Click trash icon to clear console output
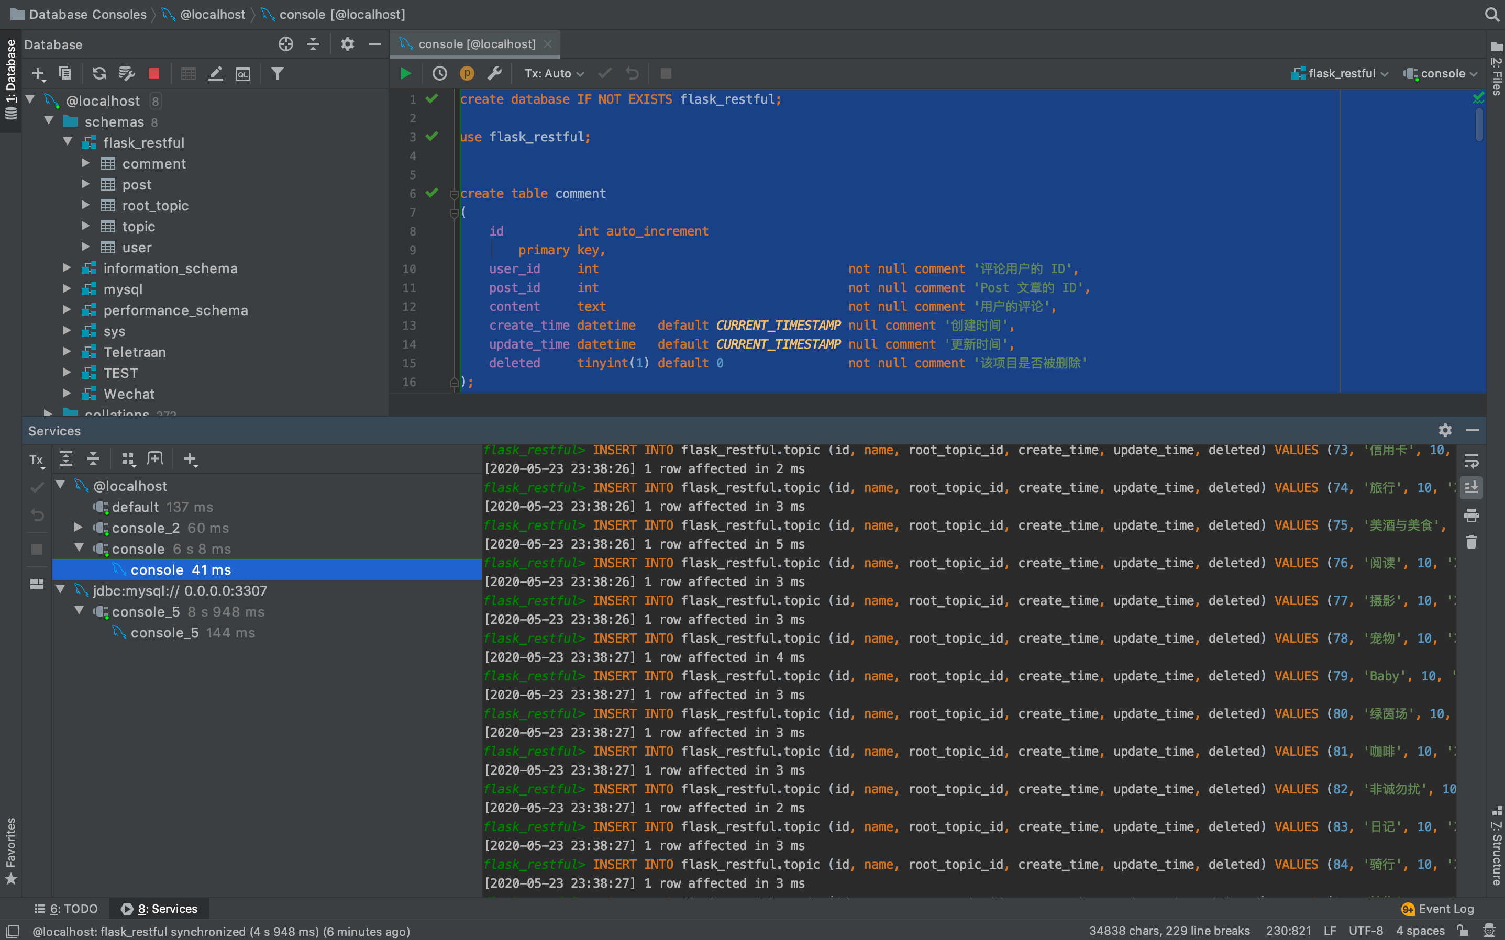The height and width of the screenshot is (940, 1505). tap(1471, 542)
